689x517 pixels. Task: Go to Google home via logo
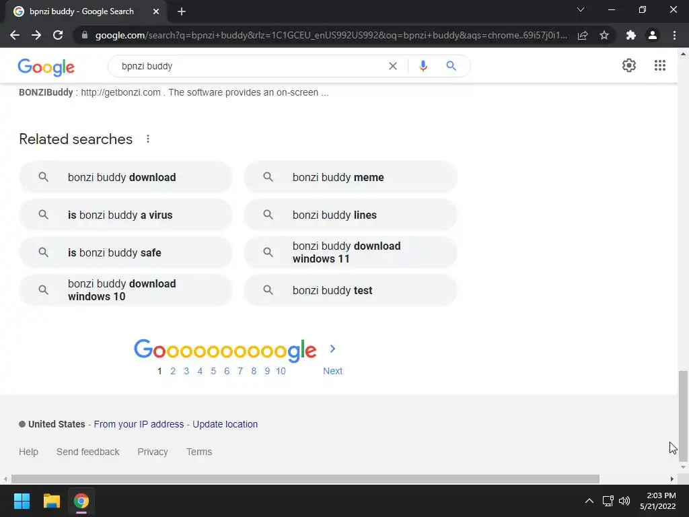pos(46,67)
